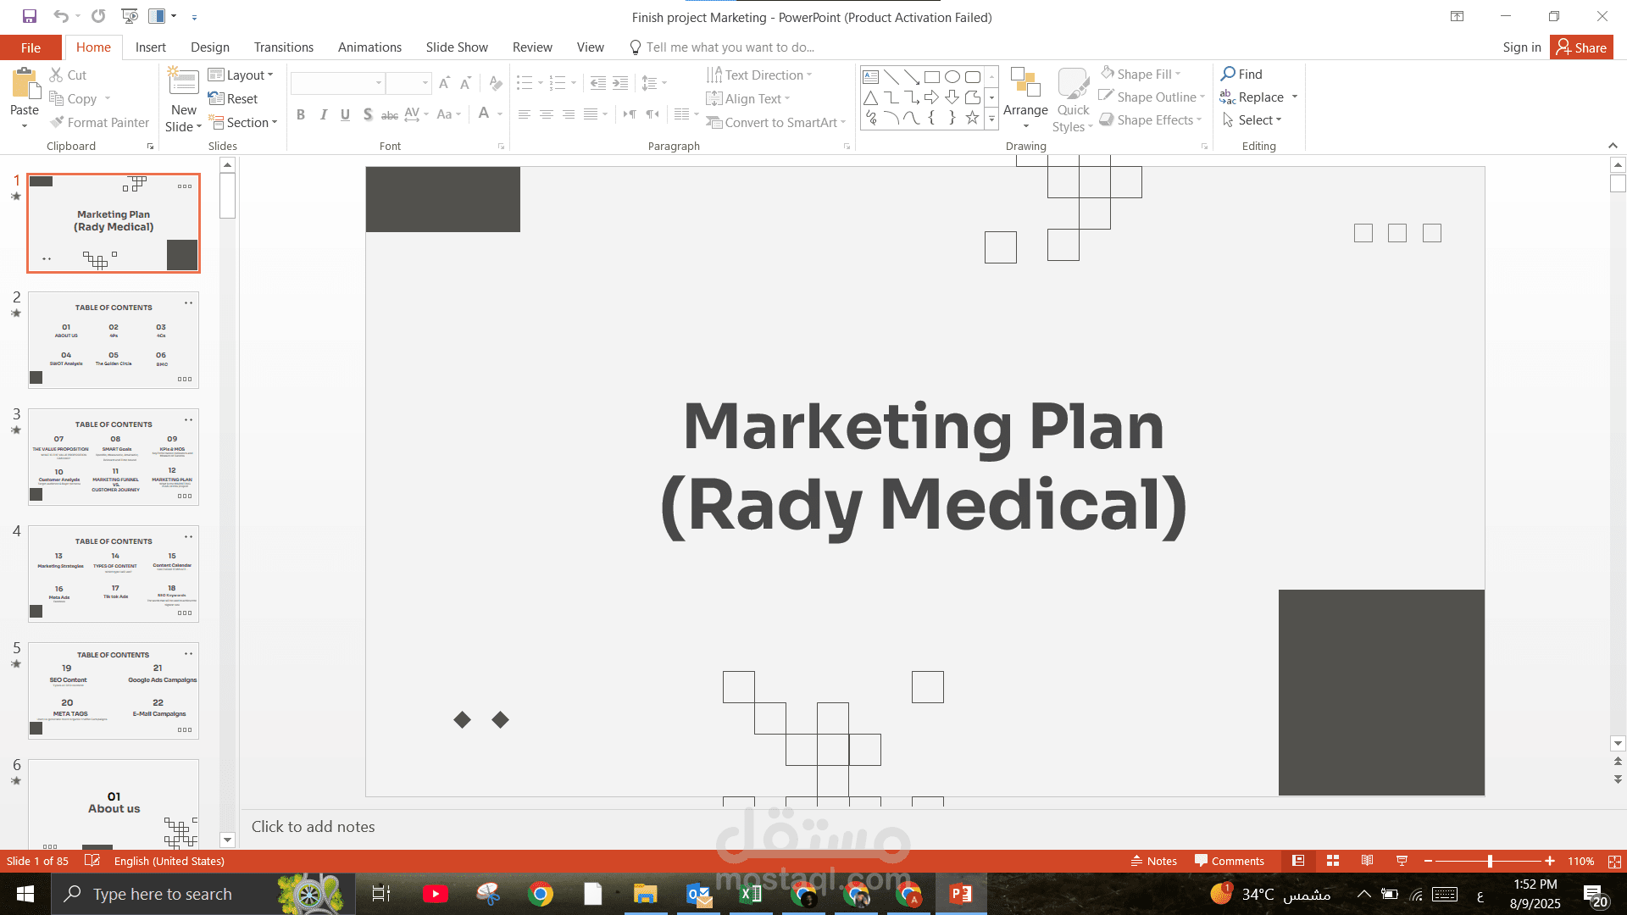Switch to Slide Sorter view
Screen dimensions: 1627x915
pos(1333,861)
